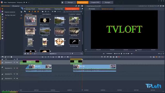
Task: Select the Корзина проекта library tab
Action: point(72,9)
